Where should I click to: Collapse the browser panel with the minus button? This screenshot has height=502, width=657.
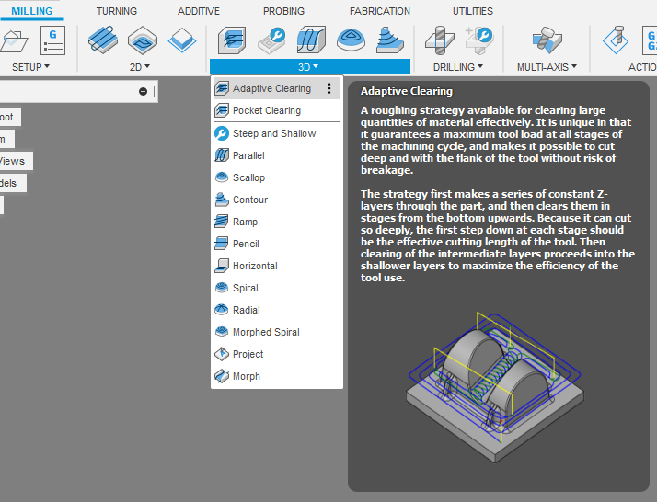[143, 91]
